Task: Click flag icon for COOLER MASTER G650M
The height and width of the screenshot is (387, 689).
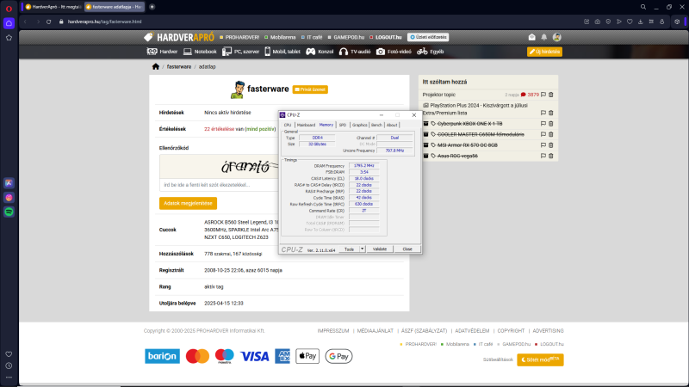Action: 543,134
